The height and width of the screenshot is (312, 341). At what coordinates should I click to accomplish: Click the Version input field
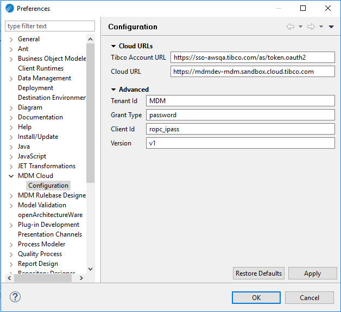coord(241,143)
